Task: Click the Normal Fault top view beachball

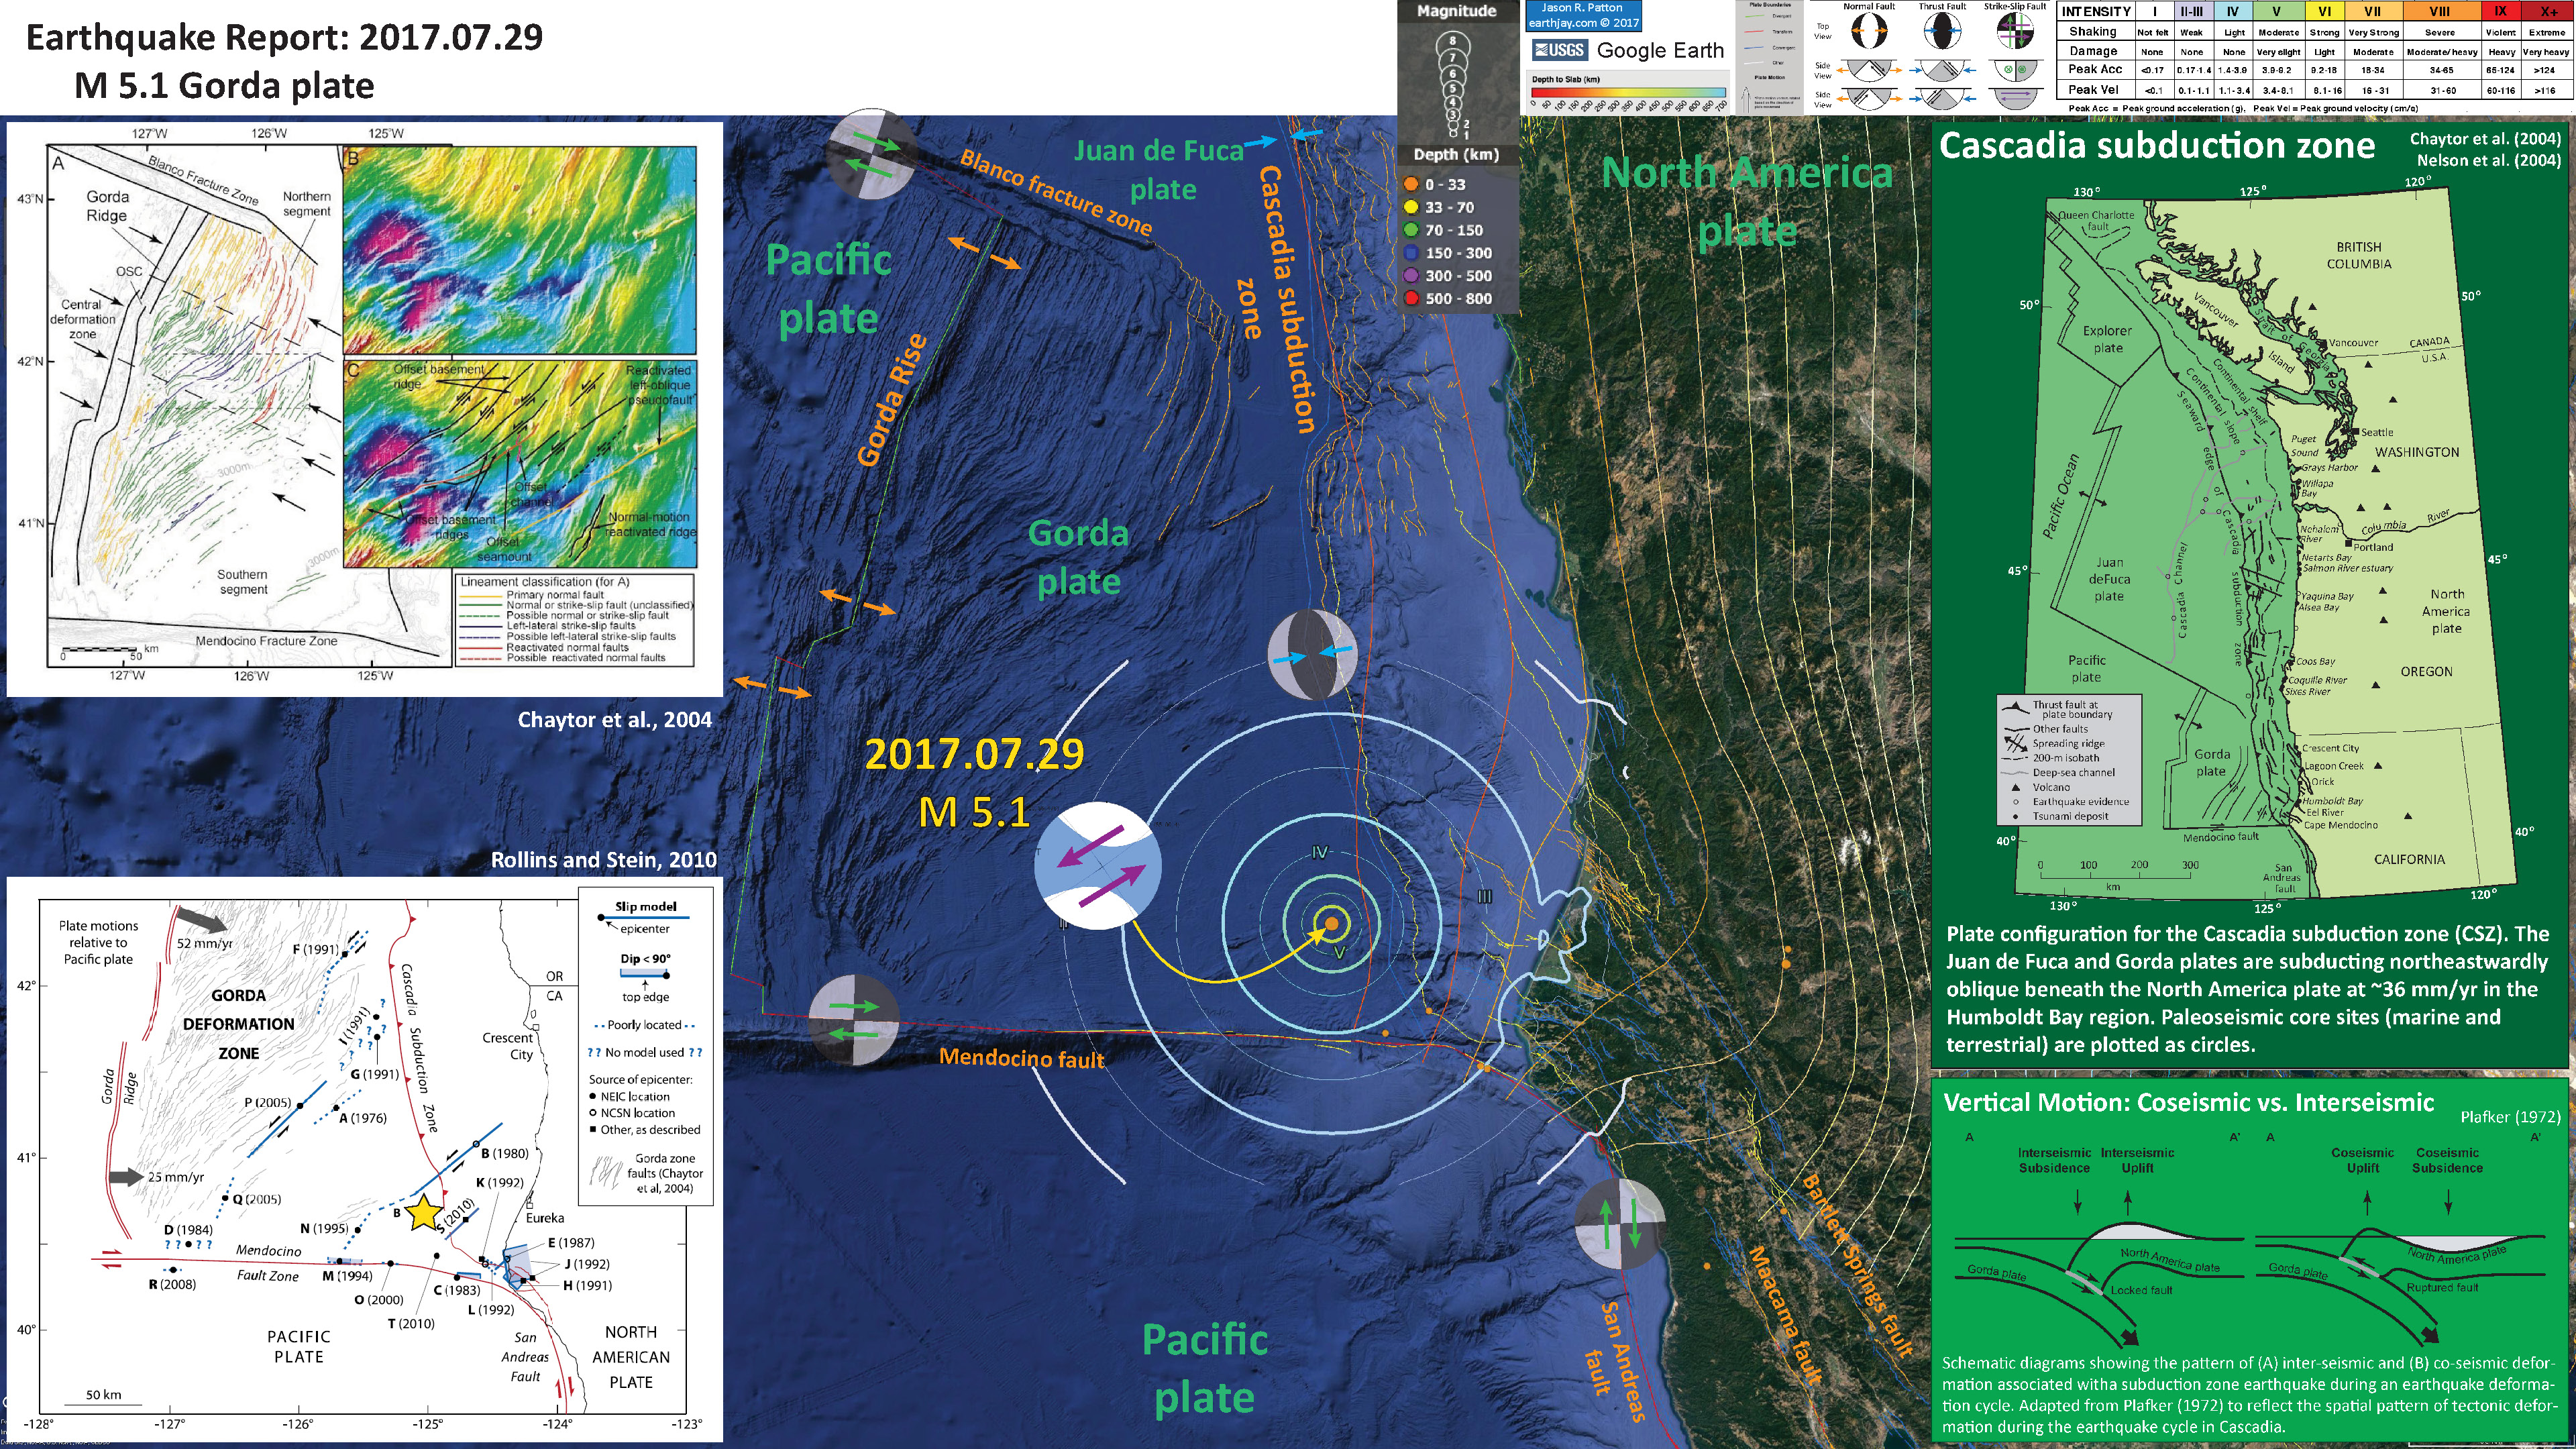Action: [x=1869, y=31]
